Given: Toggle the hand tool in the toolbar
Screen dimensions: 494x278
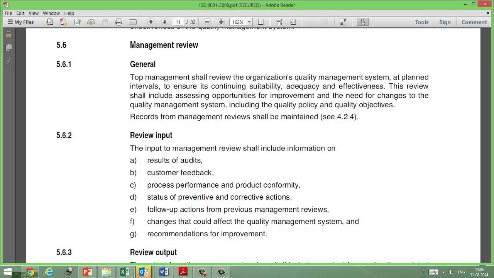Looking at the screenshot, I should coord(363,22).
